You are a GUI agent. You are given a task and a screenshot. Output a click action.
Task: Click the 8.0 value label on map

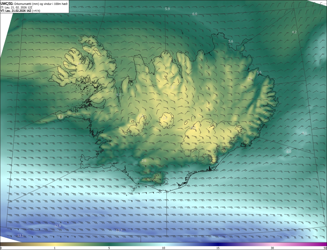point(289,152)
